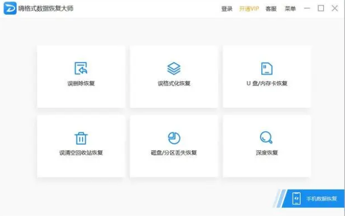Minimize the application window
The height and width of the screenshot is (216, 345).
(307, 8)
